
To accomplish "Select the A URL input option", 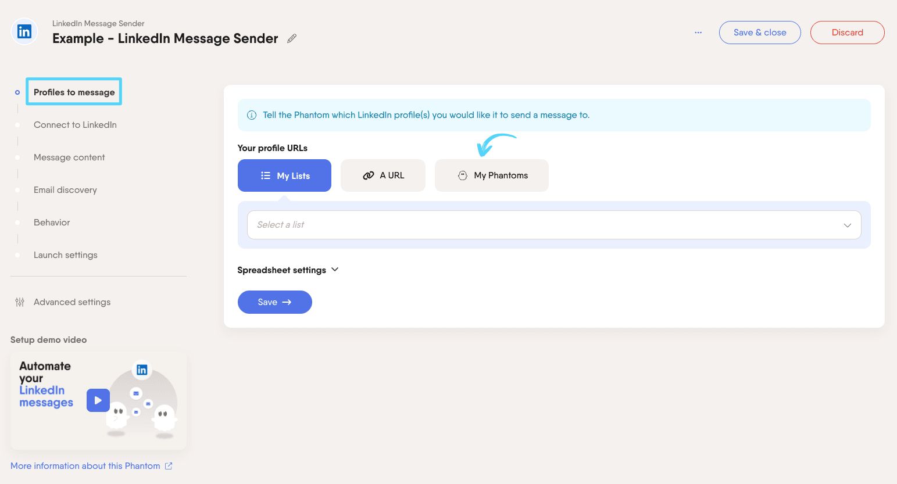I will (383, 175).
